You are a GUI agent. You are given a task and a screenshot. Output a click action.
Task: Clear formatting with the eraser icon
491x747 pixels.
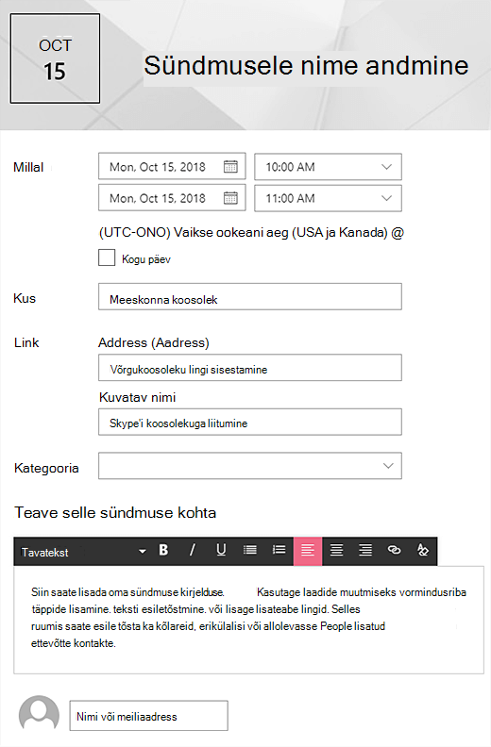click(x=423, y=550)
